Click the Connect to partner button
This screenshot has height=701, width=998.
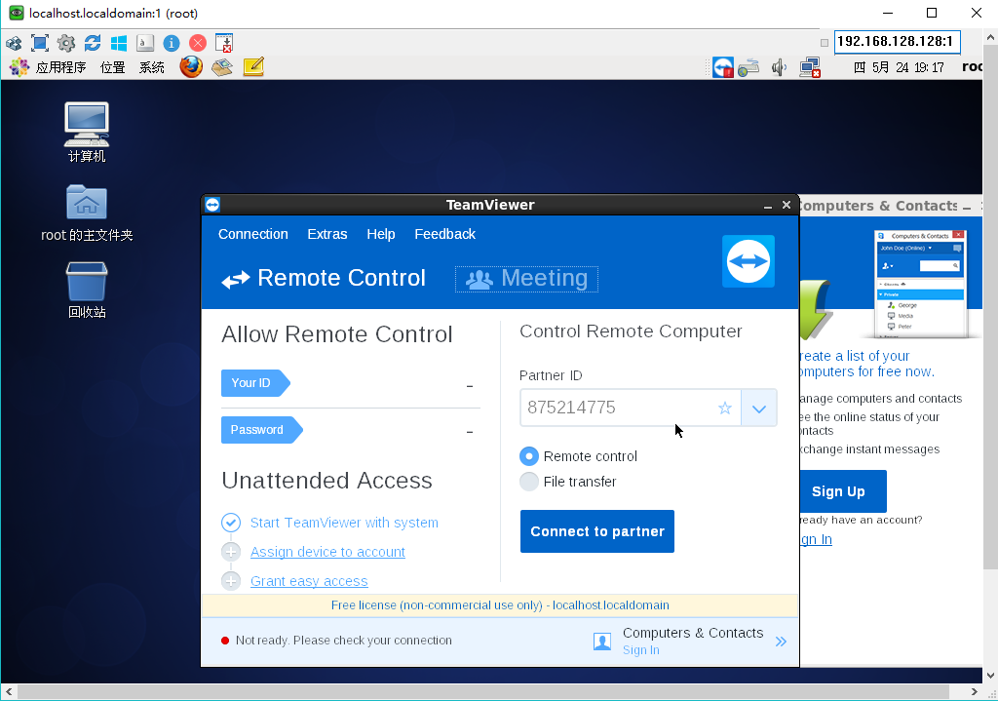coord(597,531)
